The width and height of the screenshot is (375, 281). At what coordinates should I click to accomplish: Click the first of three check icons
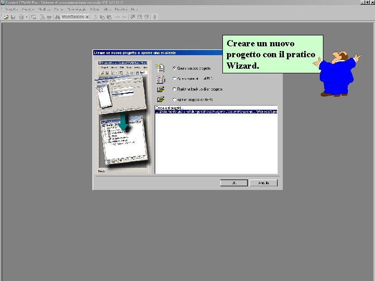[132, 17]
